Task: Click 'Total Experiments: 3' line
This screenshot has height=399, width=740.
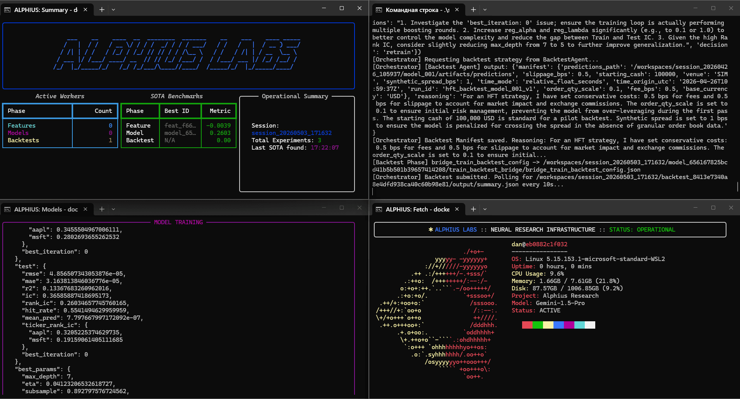Action: point(286,140)
